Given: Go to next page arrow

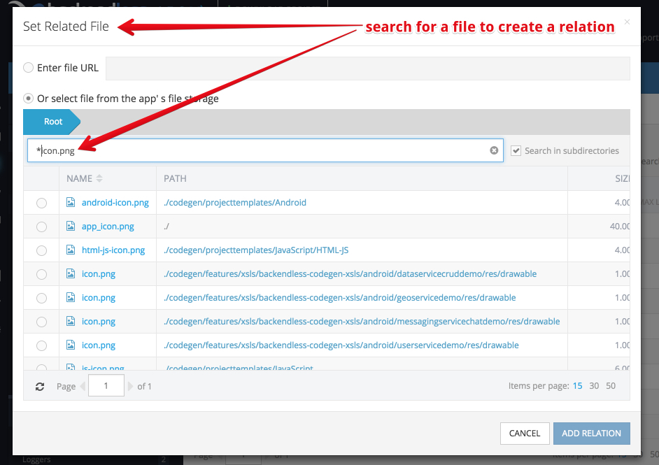Looking at the screenshot, I should [x=130, y=386].
